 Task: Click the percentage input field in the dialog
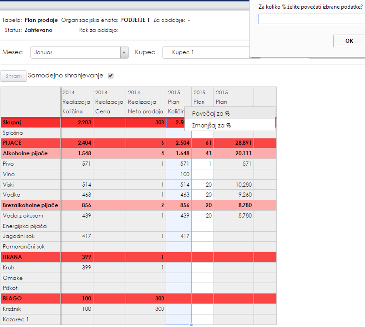[311, 19]
